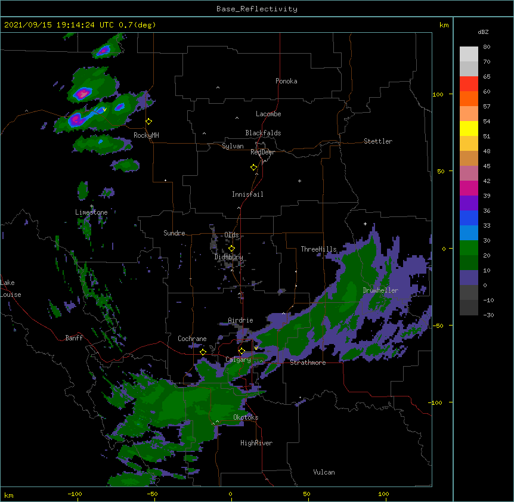This screenshot has height=502, width=514.
Task: Click the 100 tick on the vertical axis
Action: coord(438,94)
